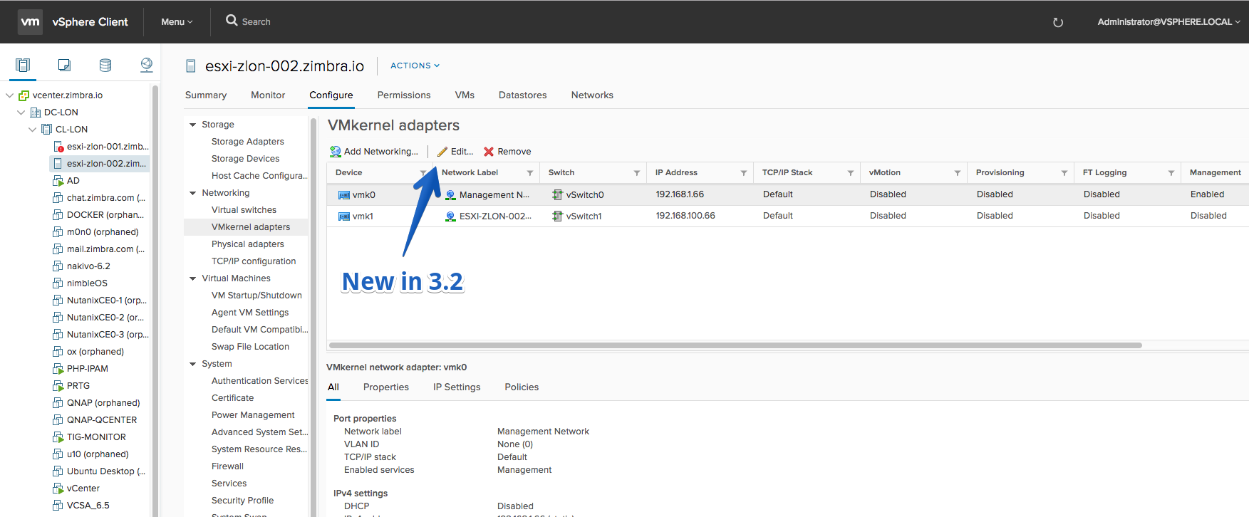The image size is (1249, 517).
Task: Click the VMware vm logo
Action: 31,22
